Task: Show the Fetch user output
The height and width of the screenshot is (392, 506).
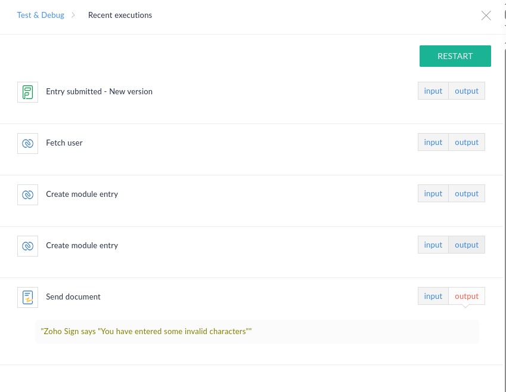Action: 467,141
